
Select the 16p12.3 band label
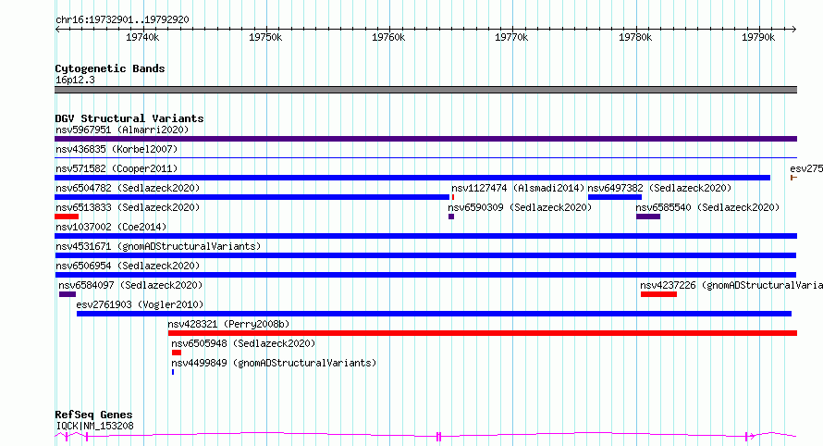[75, 80]
